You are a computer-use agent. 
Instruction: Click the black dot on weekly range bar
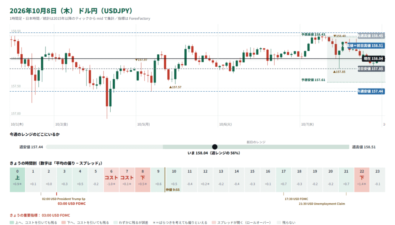coord(214,147)
